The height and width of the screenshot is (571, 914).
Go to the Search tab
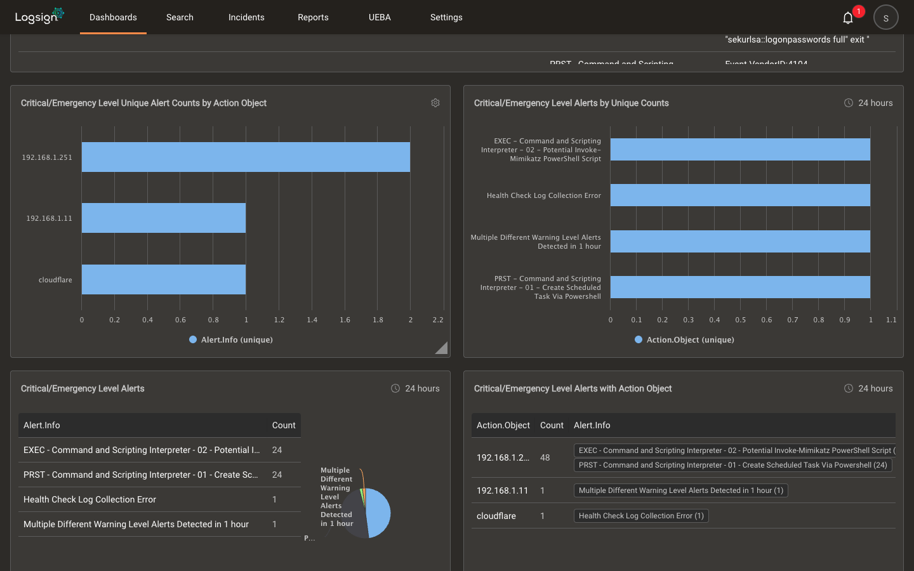coord(180,17)
